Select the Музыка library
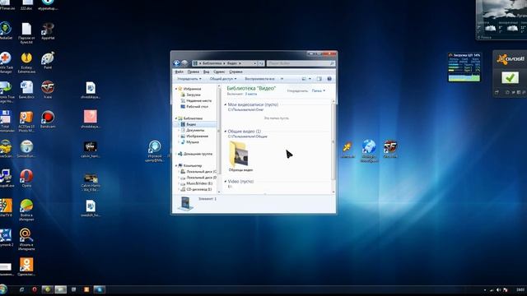This screenshot has width=527, height=296. point(190,142)
